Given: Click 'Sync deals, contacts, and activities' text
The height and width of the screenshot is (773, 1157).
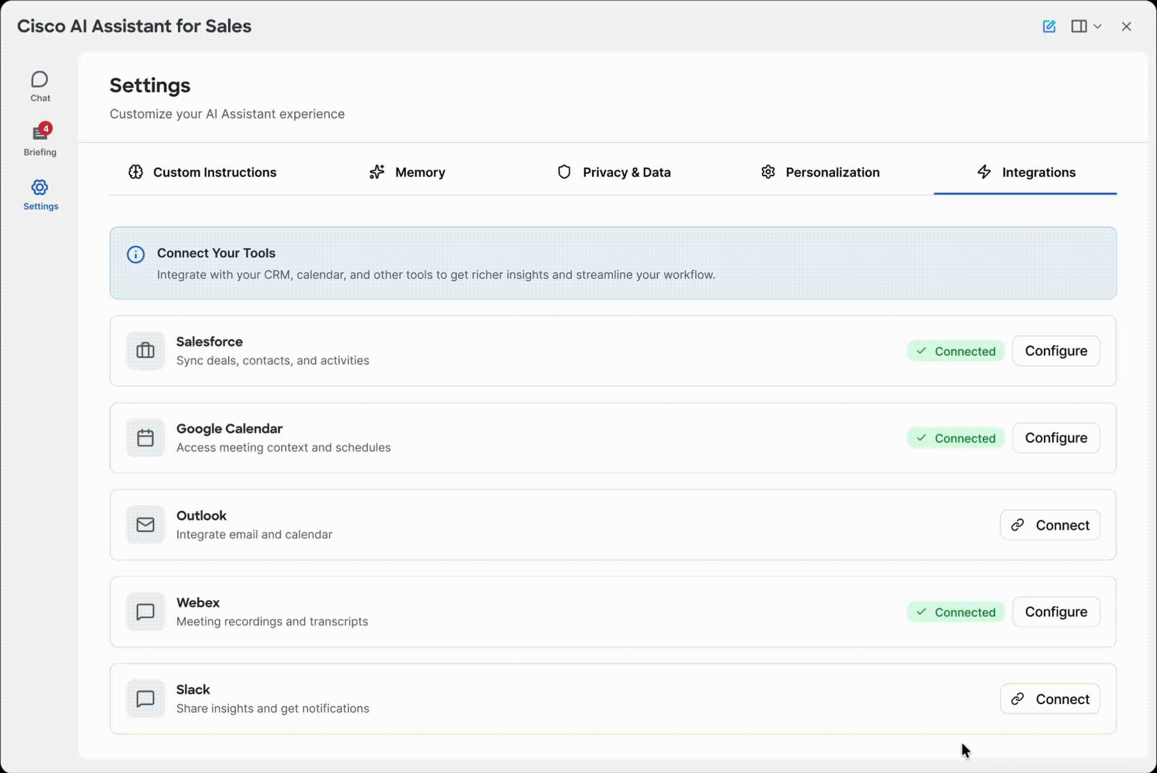Looking at the screenshot, I should click(273, 361).
